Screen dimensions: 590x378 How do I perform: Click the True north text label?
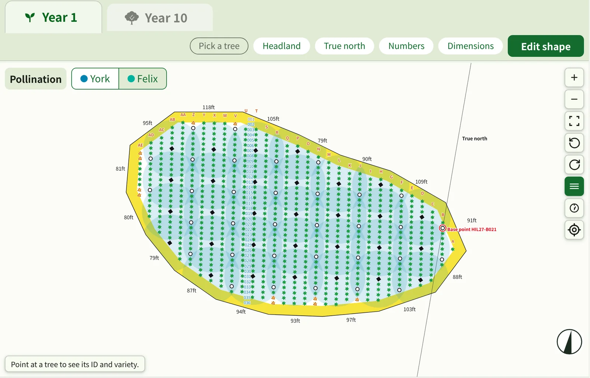475,139
